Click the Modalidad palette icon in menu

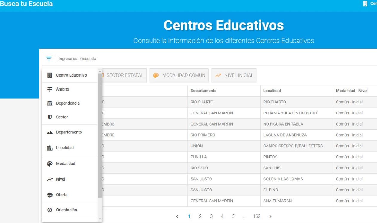coord(50,164)
